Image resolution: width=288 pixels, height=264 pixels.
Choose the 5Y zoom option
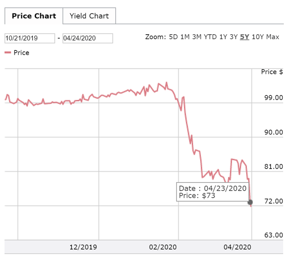click(244, 37)
